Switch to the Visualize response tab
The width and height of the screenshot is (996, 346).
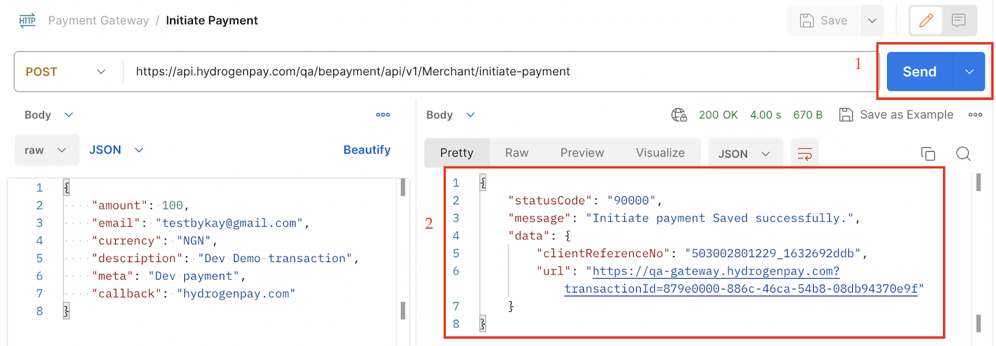tap(660, 153)
